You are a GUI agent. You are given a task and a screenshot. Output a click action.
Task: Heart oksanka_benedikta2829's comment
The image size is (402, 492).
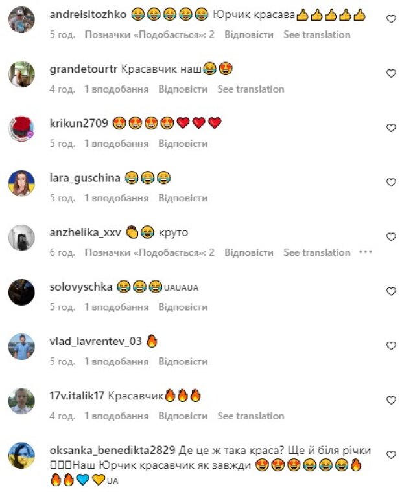pos(391,455)
